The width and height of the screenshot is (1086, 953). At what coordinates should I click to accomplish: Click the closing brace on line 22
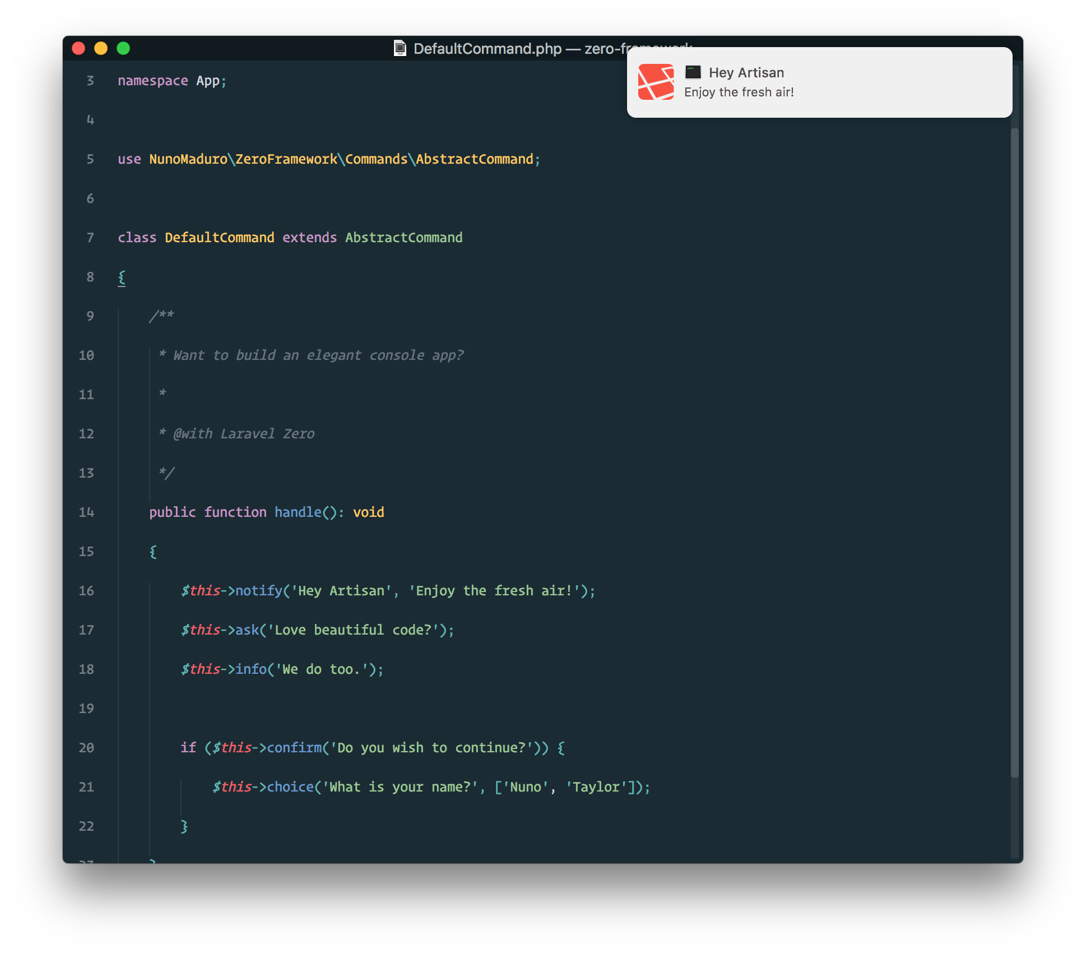coord(184,826)
